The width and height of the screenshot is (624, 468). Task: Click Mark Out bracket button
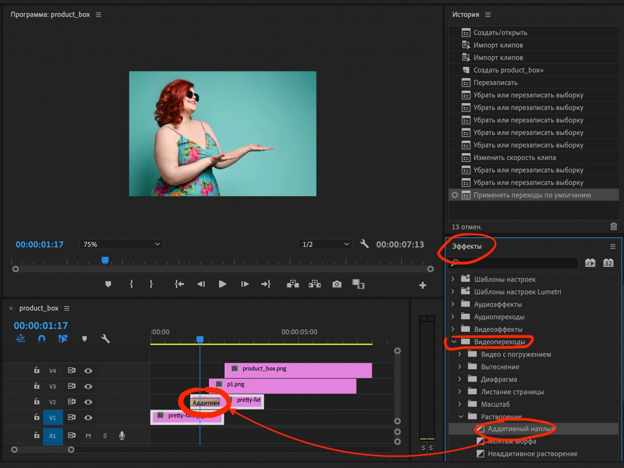(x=151, y=284)
